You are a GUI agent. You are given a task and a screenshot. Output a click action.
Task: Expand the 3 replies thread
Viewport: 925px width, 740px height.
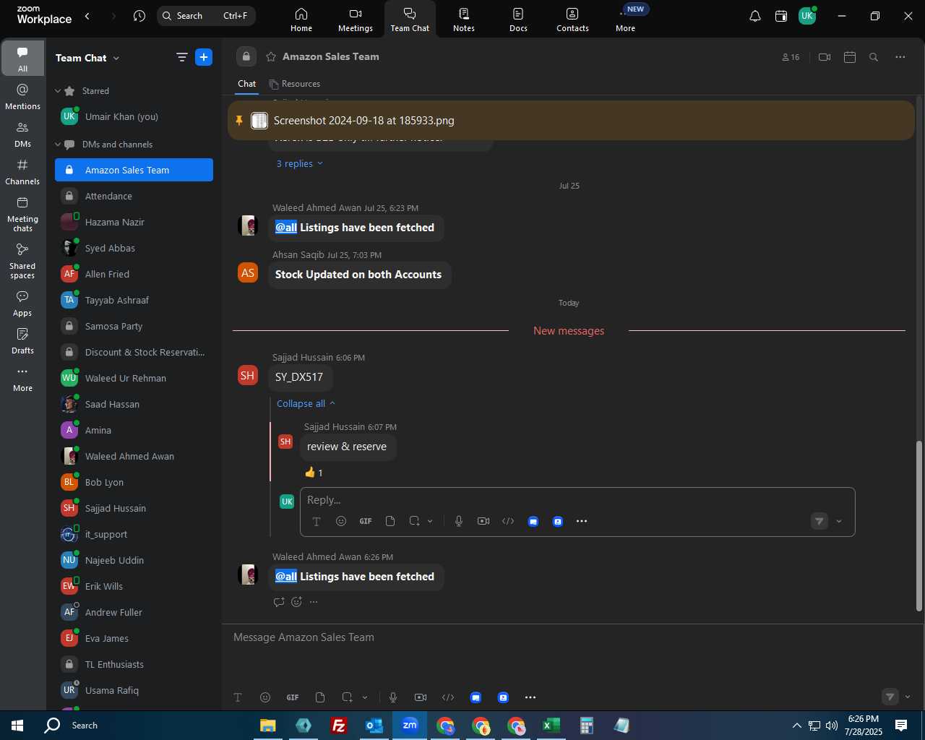point(300,164)
